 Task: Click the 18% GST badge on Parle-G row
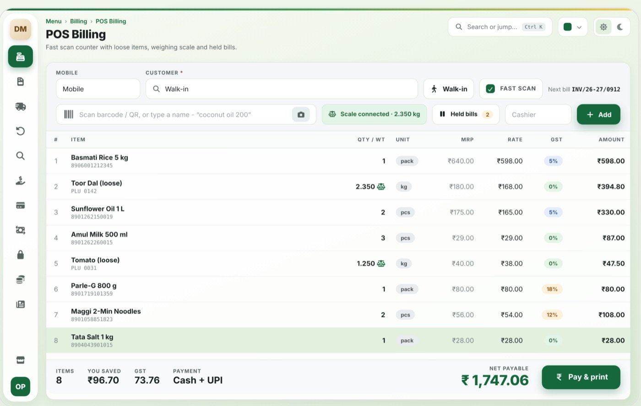tap(552, 289)
